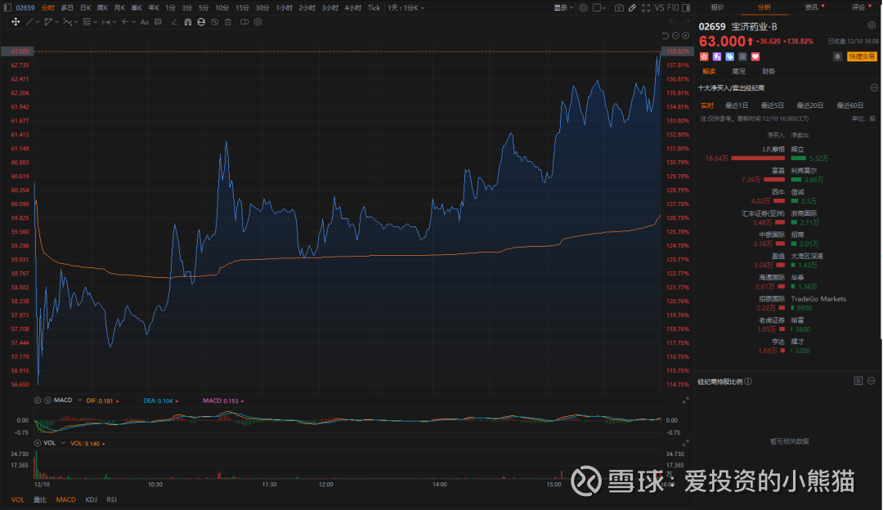
Task: Zoom out chart with minus circle
Action: click(x=676, y=35)
